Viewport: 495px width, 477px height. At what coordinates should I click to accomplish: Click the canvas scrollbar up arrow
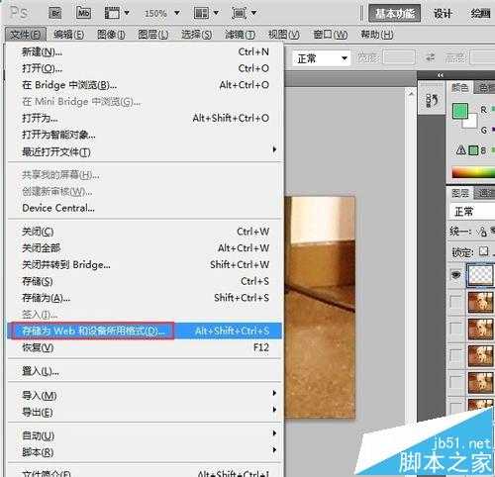(x=411, y=94)
